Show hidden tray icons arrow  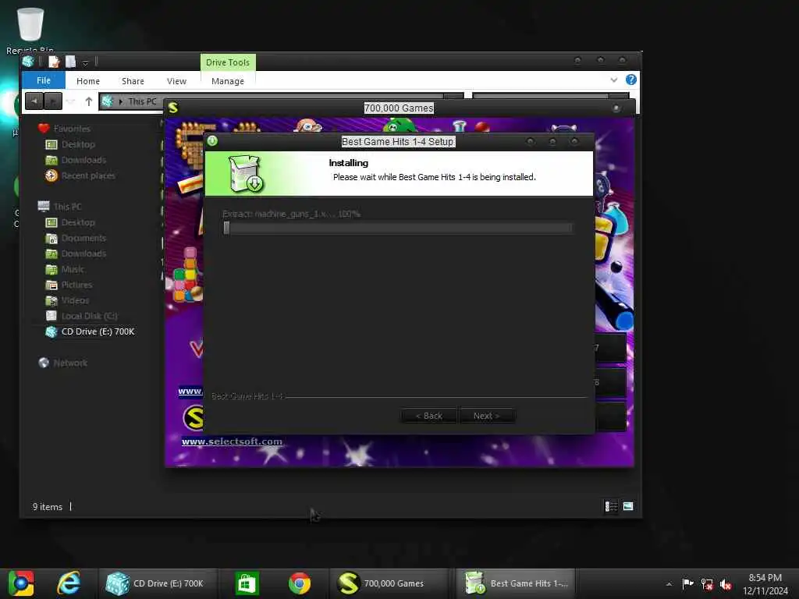click(x=669, y=583)
